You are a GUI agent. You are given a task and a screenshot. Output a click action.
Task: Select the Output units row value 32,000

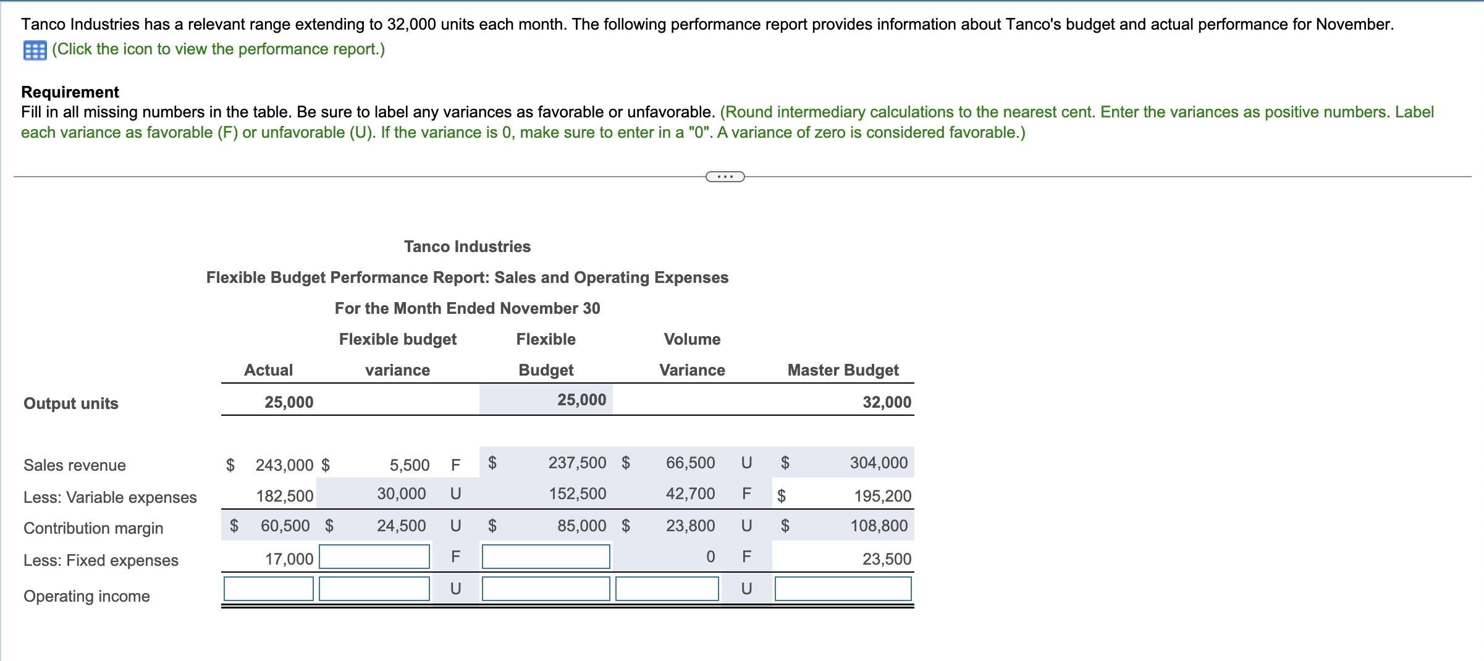pos(888,402)
